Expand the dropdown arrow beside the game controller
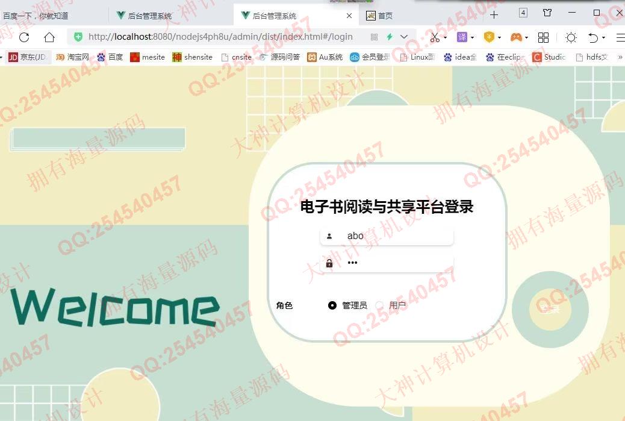This screenshot has height=421, width=625. click(x=526, y=37)
